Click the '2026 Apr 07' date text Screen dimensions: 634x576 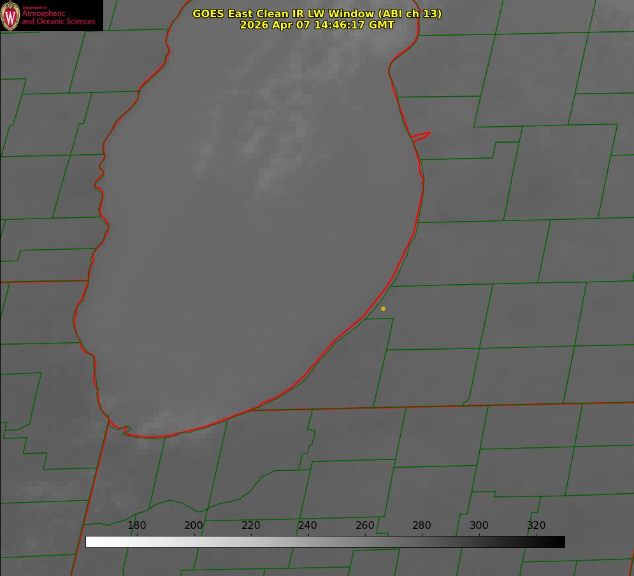[275, 25]
